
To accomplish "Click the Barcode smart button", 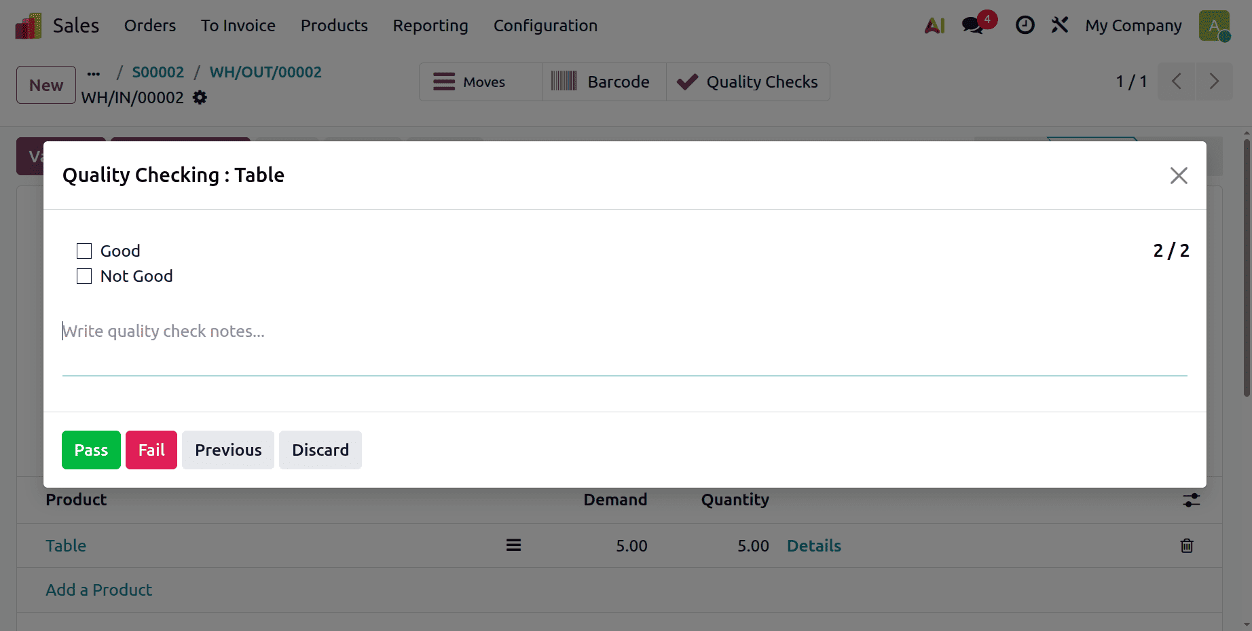I will click(604, 82).
